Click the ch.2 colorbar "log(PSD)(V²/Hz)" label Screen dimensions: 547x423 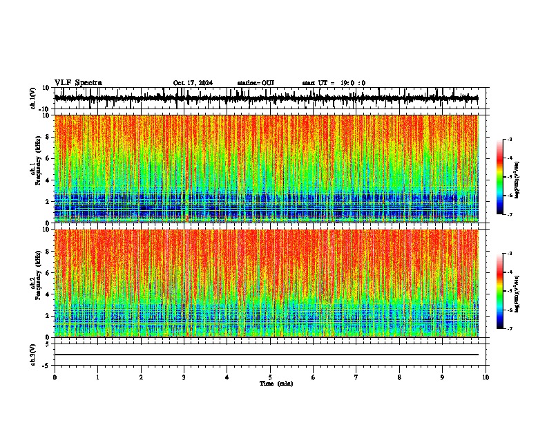click(x=517, y=294)
